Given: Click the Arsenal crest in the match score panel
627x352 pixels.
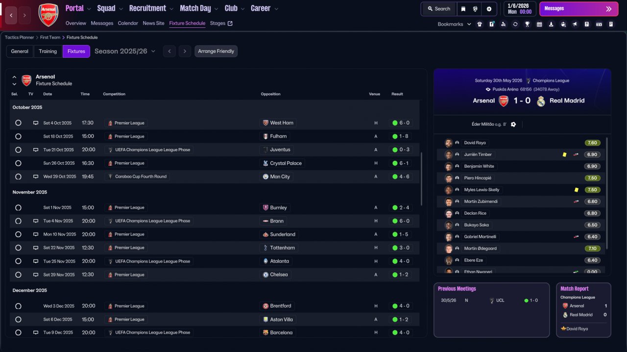Looking at the screenshot, I should pyautogui.click(x=504, y=101).
